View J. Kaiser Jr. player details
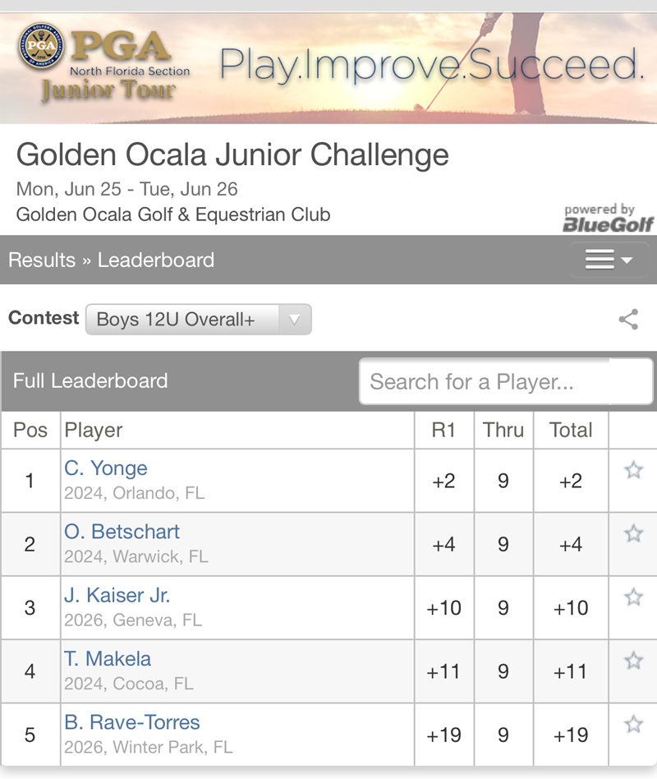The width and height of the screenshot is (657, 779). [117, 595]
